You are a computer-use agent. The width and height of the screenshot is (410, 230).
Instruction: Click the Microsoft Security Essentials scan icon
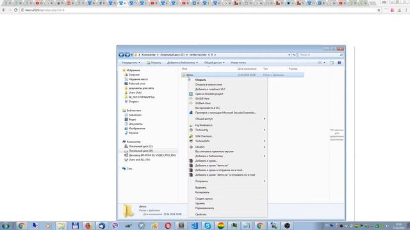pos(191,112)
